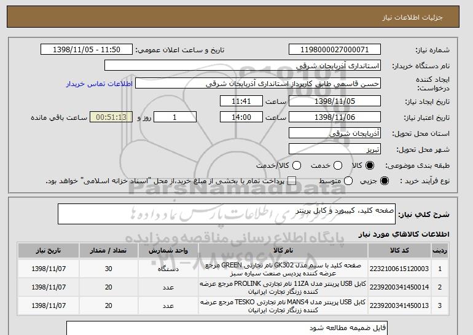The width and height of the screenshot is (473, 335).
Task: Click quantity 20 in the PROLINK row
Action: [109, 287]
